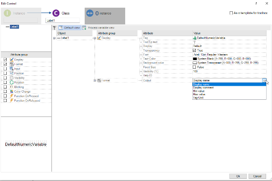Click the Value column header
The width and height of the screenshot is (272, 181).
click(x=229, y=33)
